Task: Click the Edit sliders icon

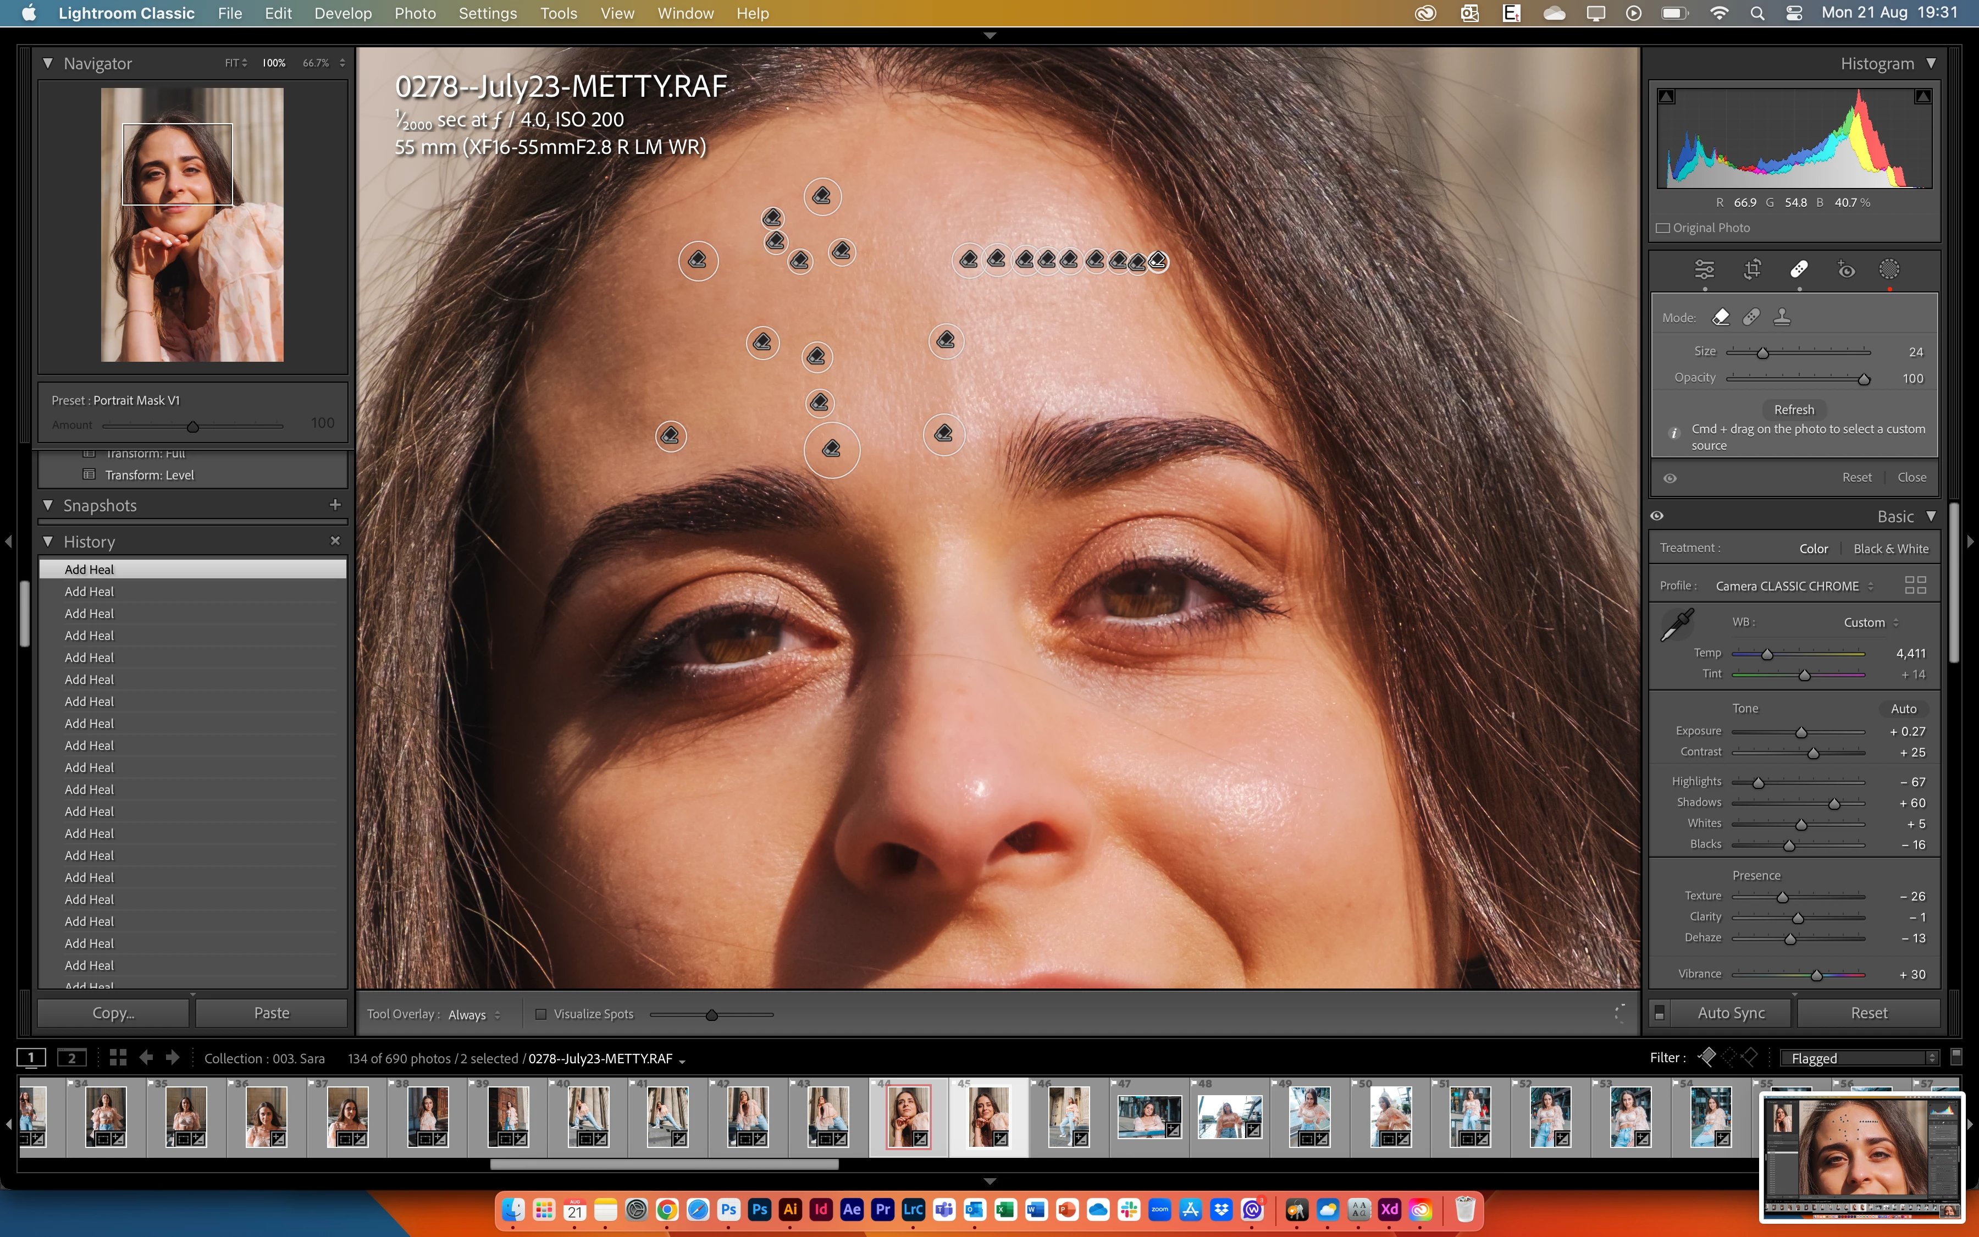Action: click(x=1704, y=269)
